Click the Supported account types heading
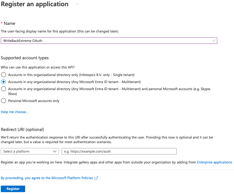This screenshot has height=194, width=234. [x=25, y=58]
